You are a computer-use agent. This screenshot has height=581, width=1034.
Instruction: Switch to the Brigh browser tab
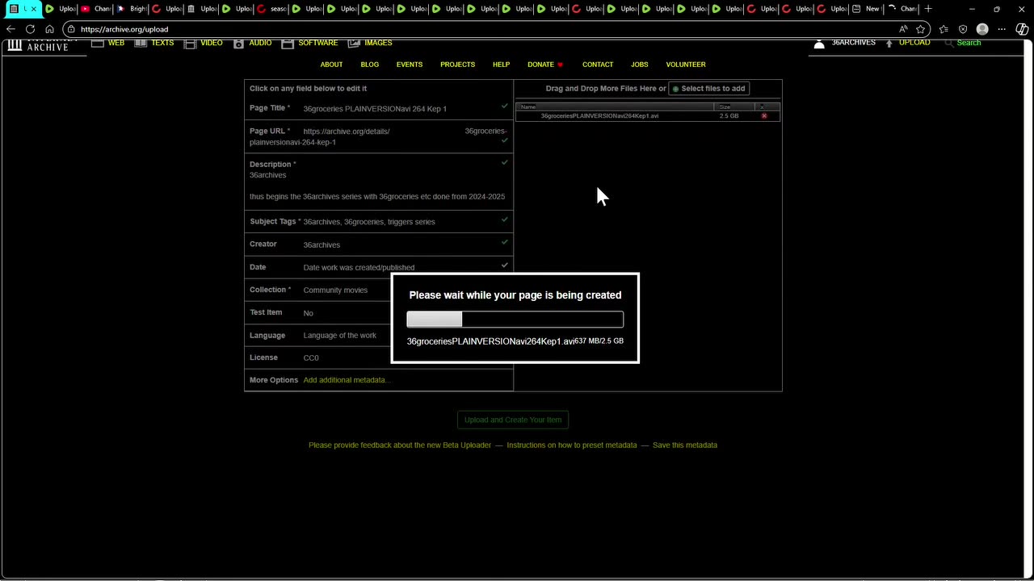pyautogui.click(x=131, y=9)
